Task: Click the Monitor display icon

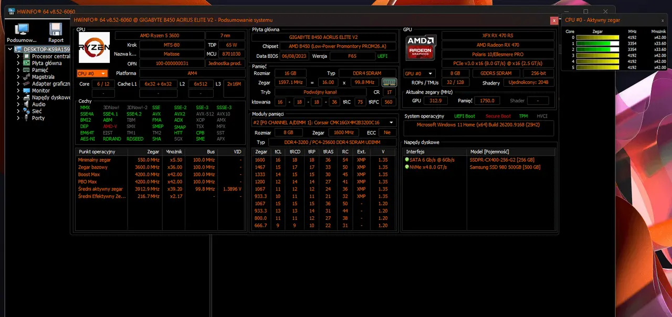Action: (27, 90)
